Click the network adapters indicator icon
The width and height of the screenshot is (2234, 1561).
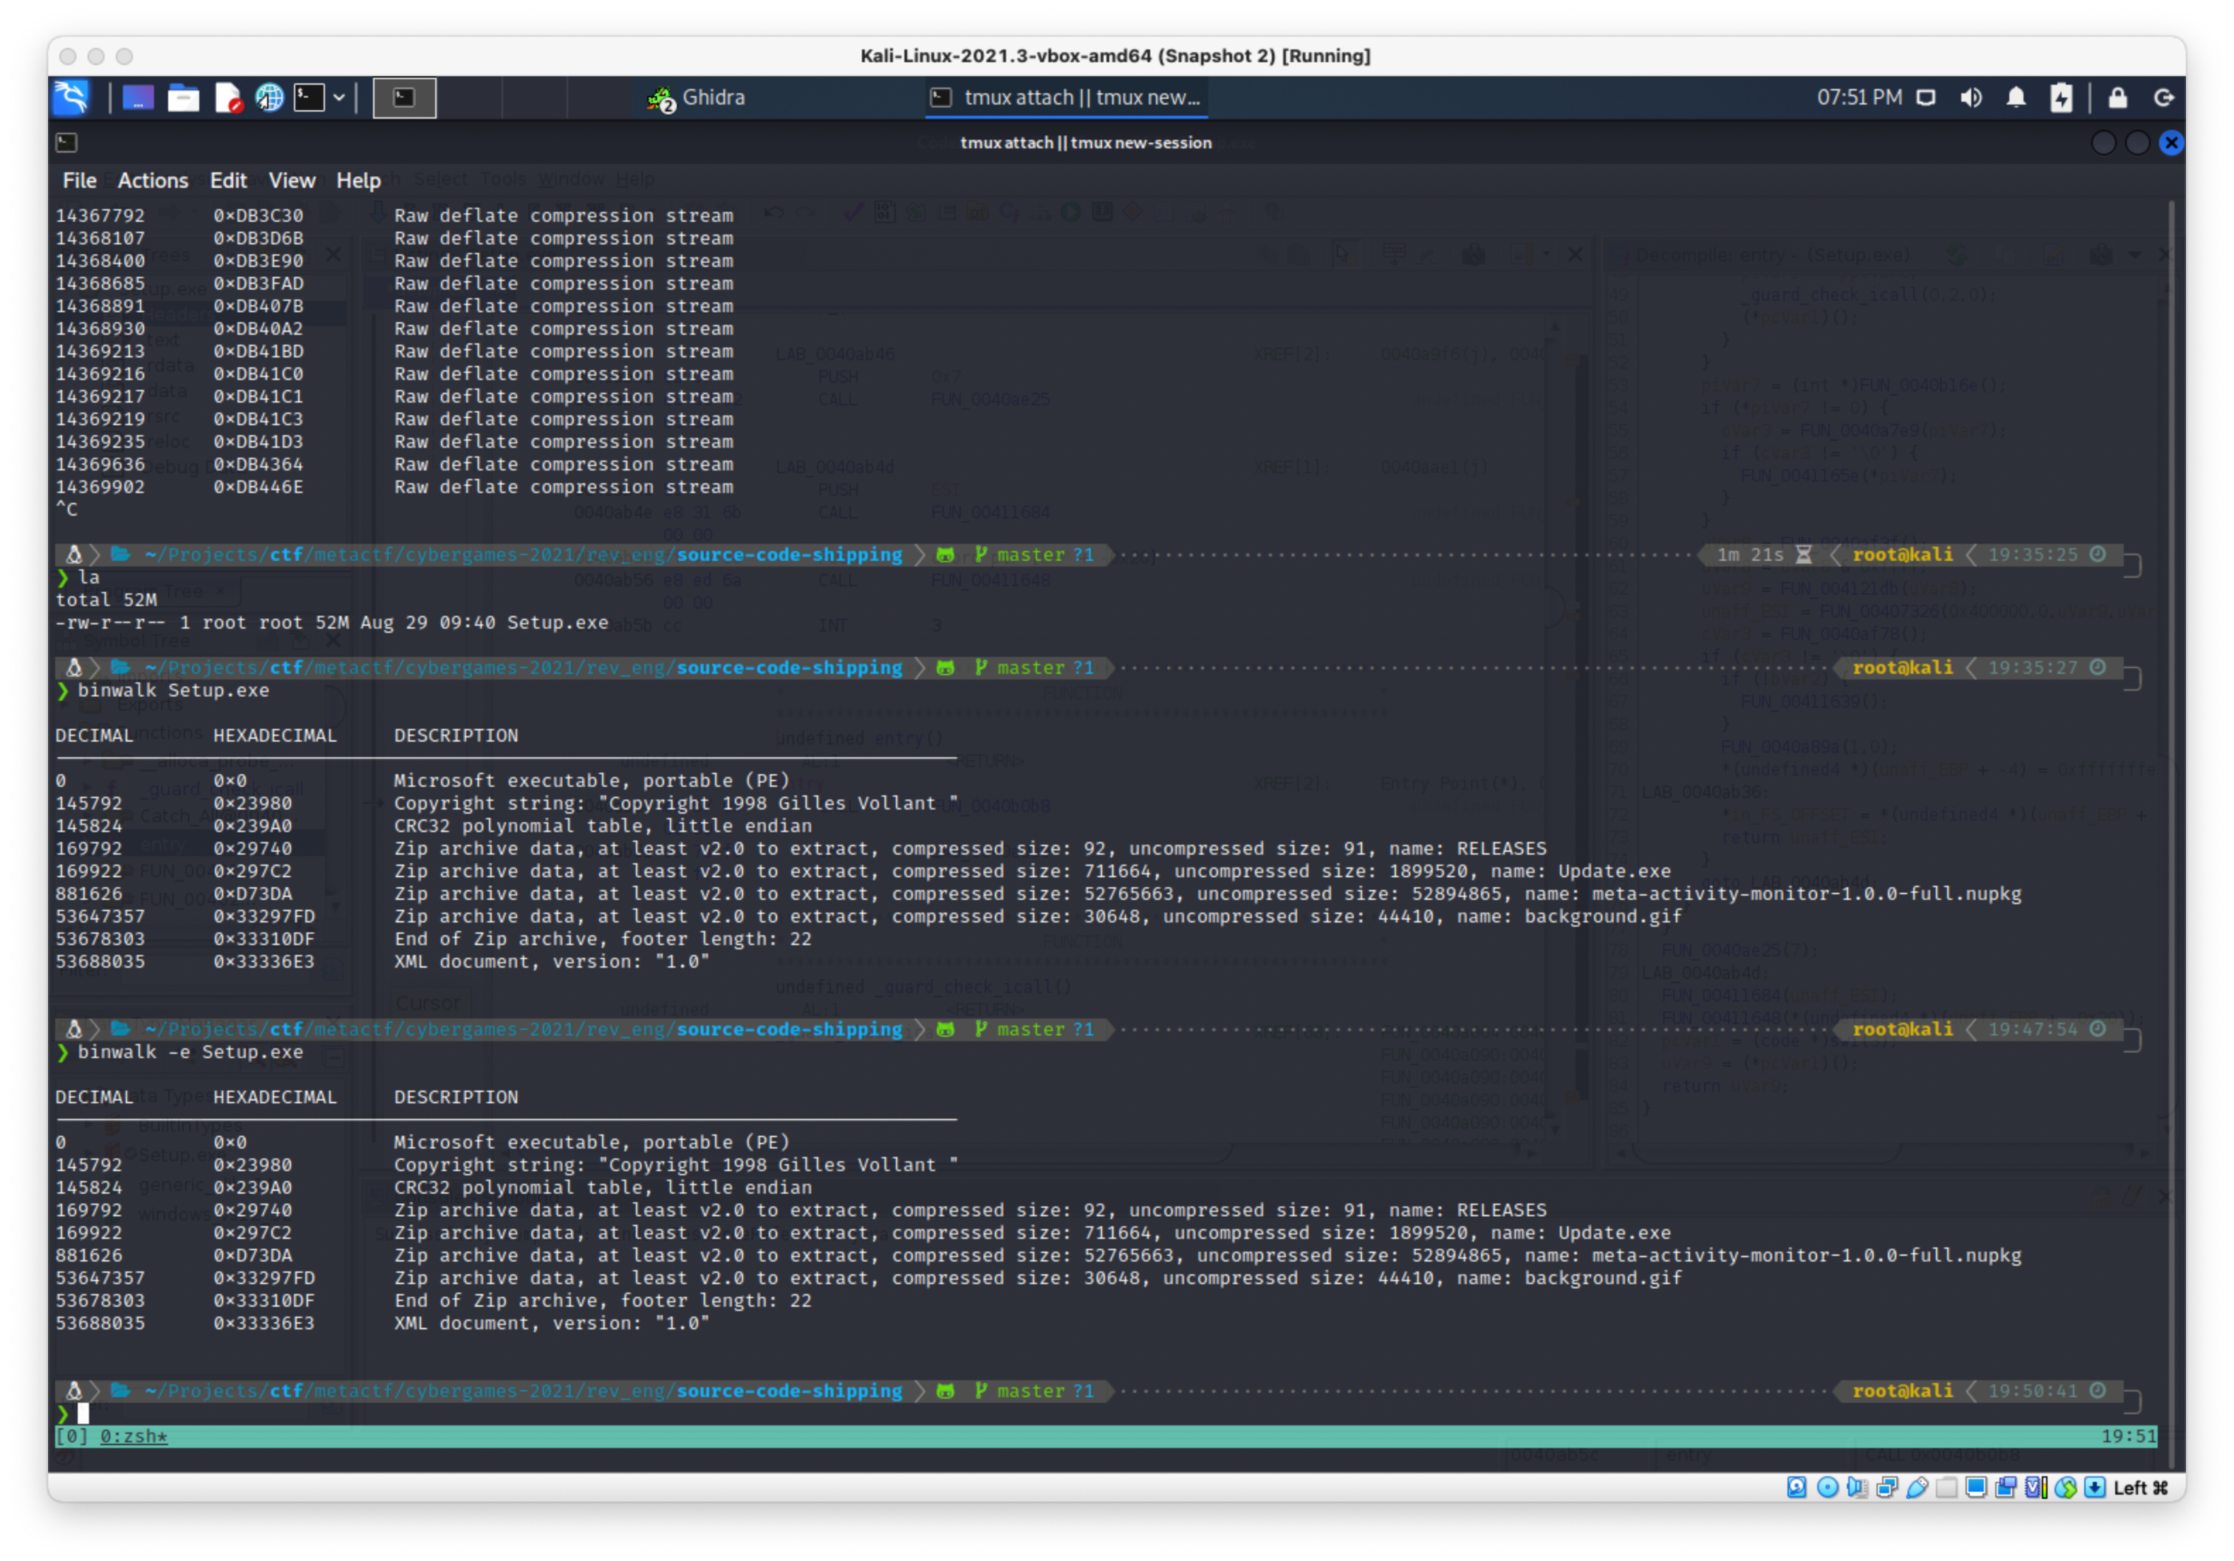pos(1888,1487)
